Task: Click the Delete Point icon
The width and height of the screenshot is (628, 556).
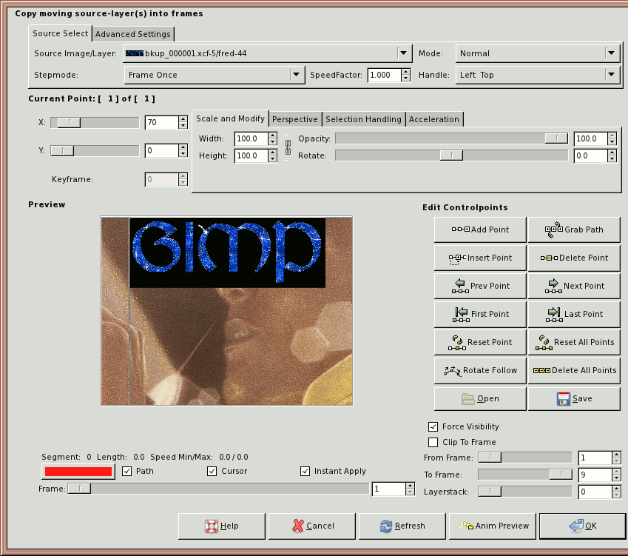Action: 549,258
